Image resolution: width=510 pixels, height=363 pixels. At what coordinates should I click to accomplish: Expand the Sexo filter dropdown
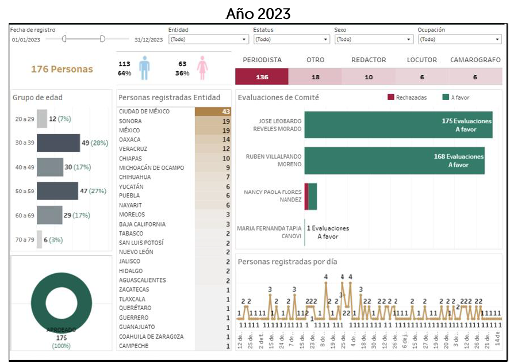373,40
